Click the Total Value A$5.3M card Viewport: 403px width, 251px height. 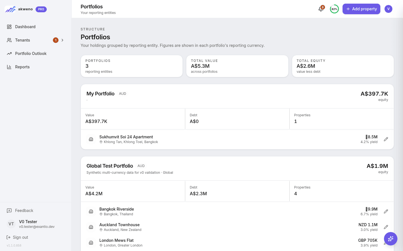(x=237, y=66)
